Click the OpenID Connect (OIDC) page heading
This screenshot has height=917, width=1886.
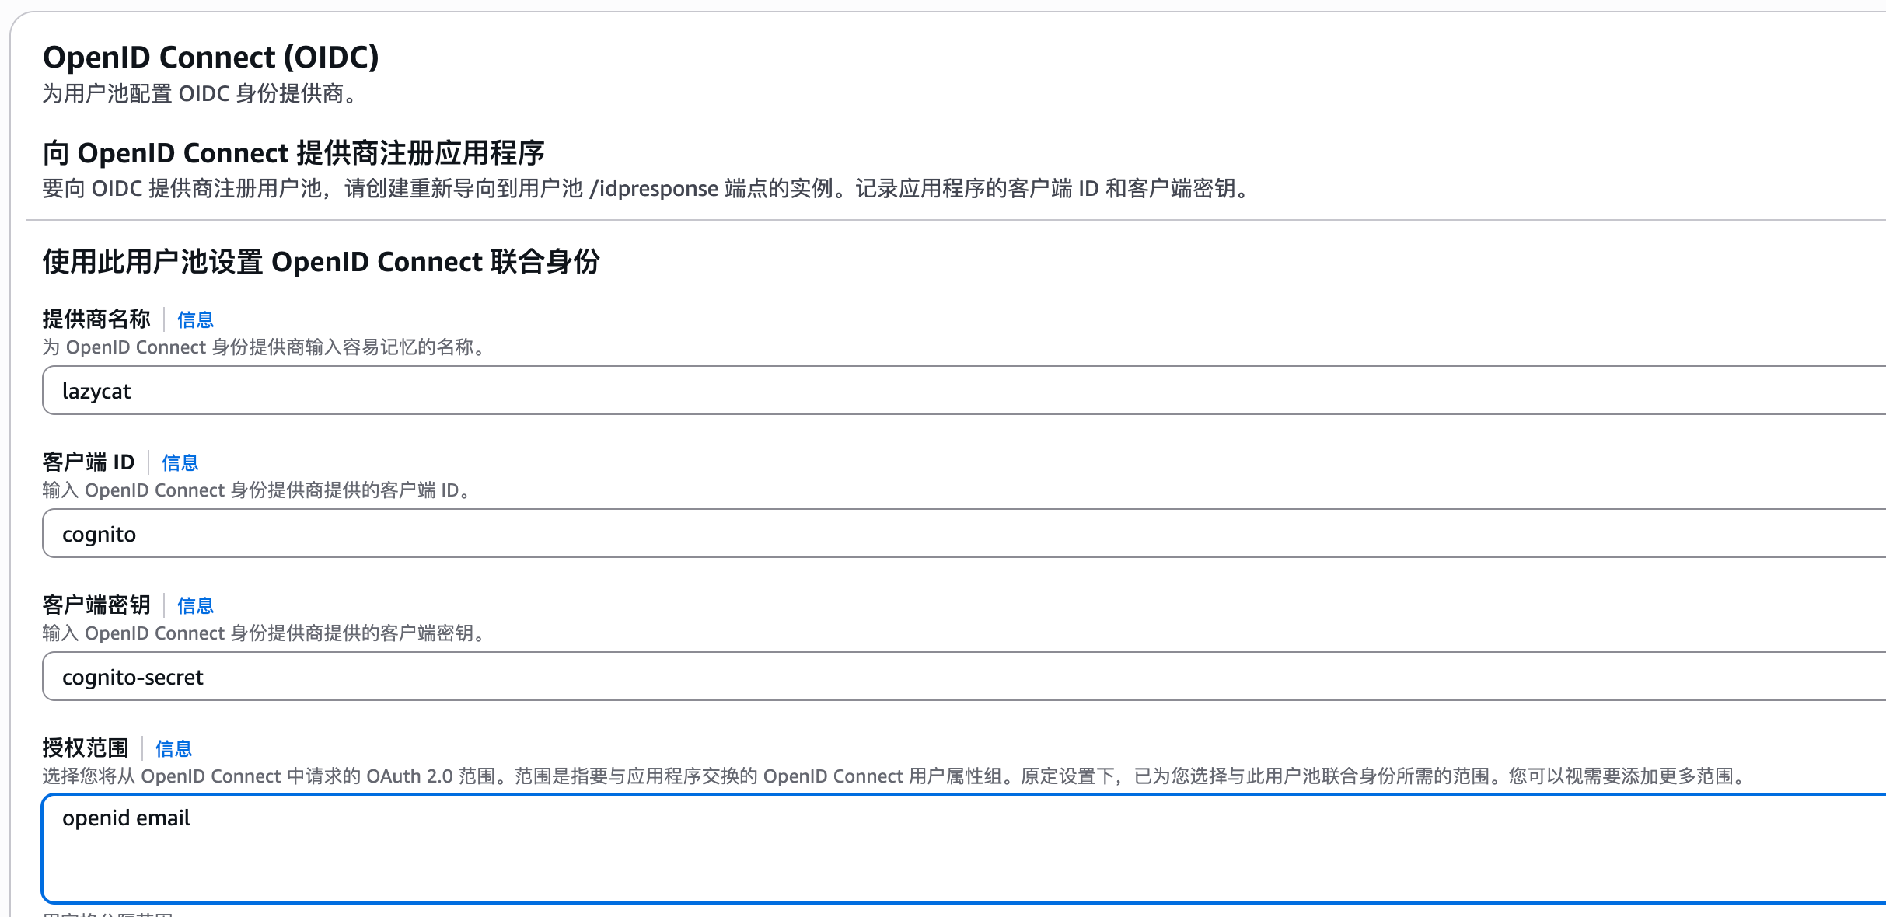[211, 58]
